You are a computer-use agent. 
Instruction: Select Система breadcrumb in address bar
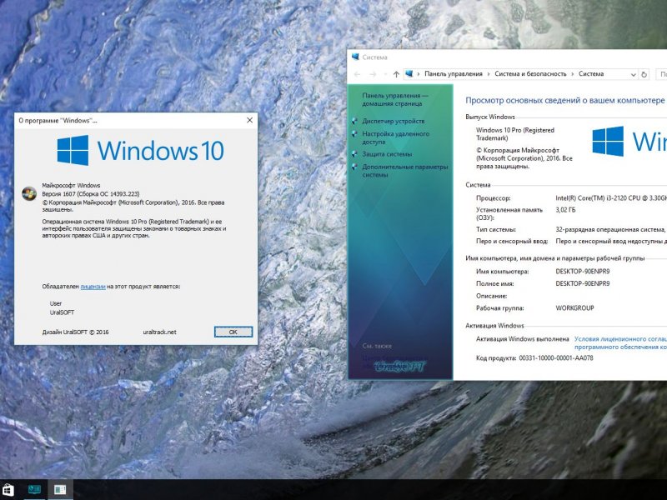point(591,74)
